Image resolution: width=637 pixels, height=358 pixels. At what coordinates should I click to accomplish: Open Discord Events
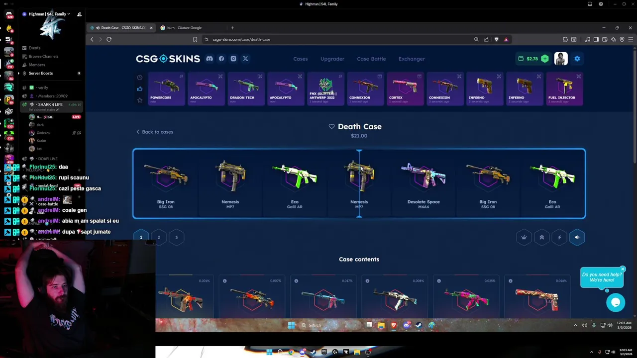pos(34,48)
